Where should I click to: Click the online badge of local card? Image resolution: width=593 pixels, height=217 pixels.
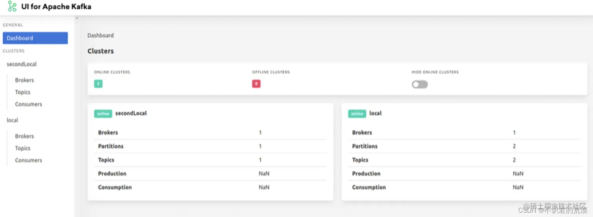click(x=357, y=113)
